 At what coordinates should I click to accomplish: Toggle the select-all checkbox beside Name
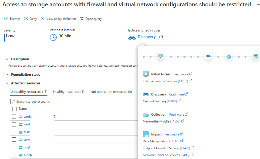(x=14, y=109)
